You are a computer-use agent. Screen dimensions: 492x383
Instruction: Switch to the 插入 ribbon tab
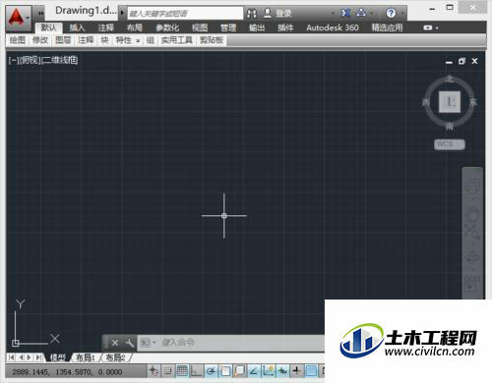tap(77, 27)
